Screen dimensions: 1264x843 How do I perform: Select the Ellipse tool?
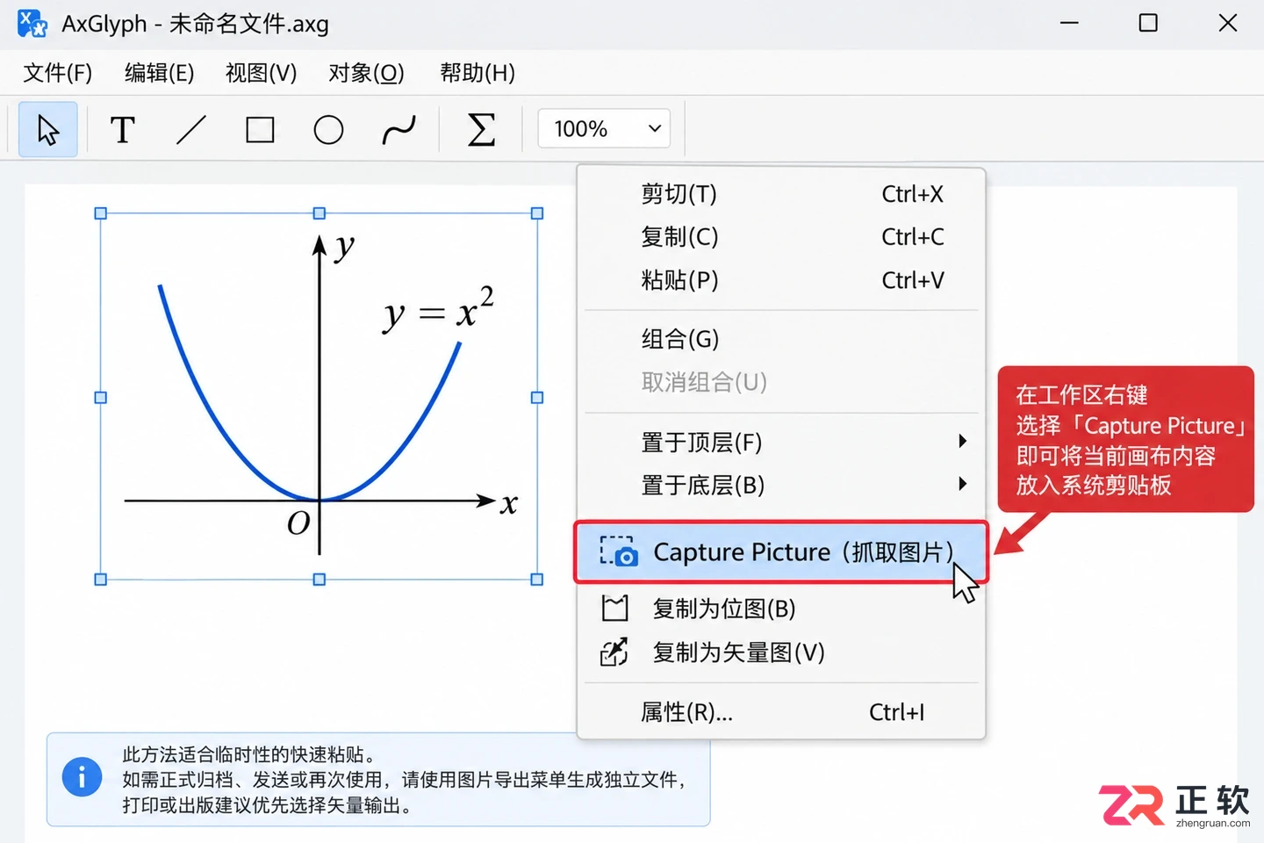(328, 130)
